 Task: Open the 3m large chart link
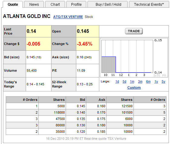140,81
